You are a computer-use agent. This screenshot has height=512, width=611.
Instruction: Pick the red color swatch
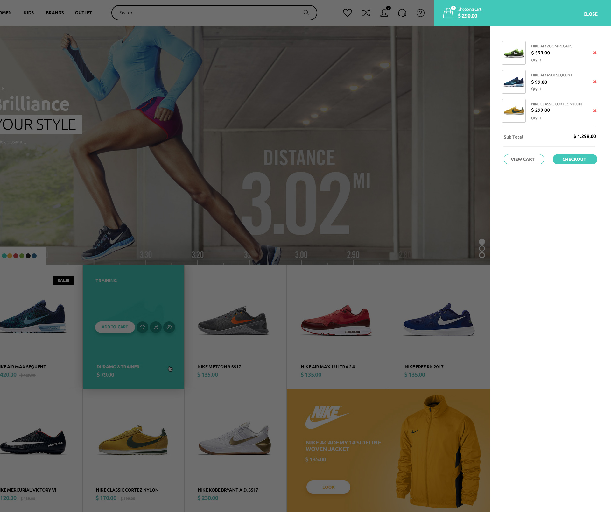[x=16, y=256]
